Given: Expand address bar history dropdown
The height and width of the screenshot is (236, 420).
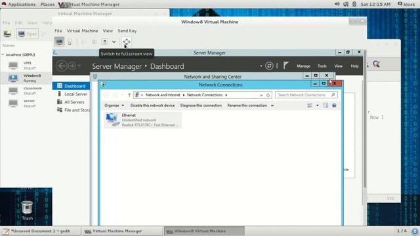Looking at the screenshot, I should (x=261, y=95).
